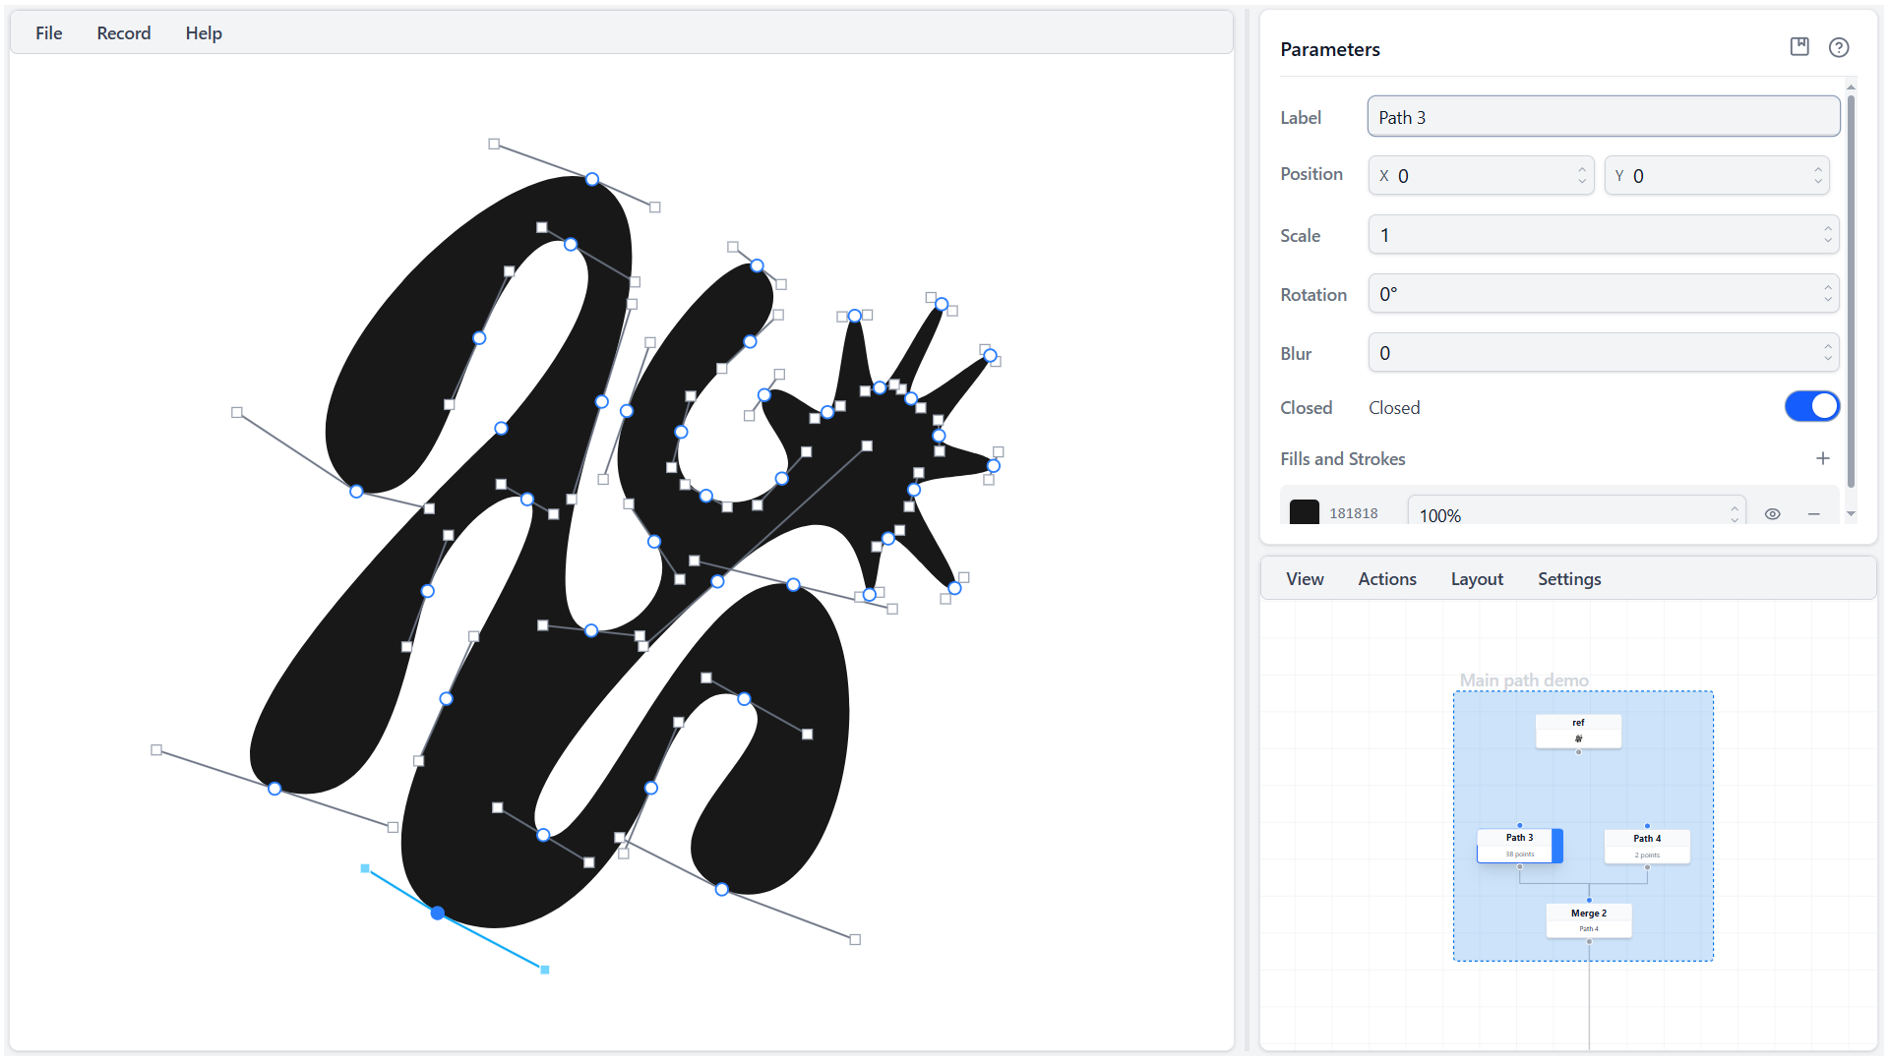Open the File menu
This screenshot has height=1062, width=1889.
click(47, 32)
